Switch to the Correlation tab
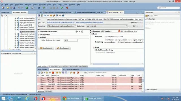 [x=48, y=91]
